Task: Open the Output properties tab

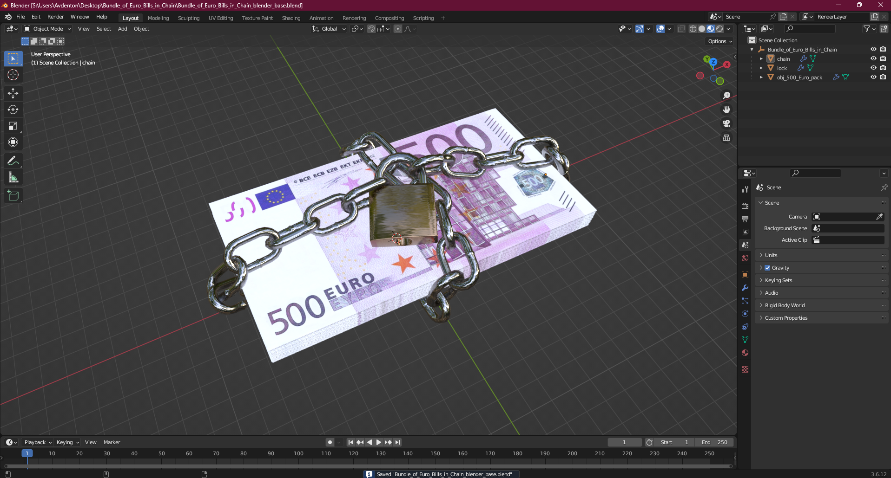Action: 745,219
